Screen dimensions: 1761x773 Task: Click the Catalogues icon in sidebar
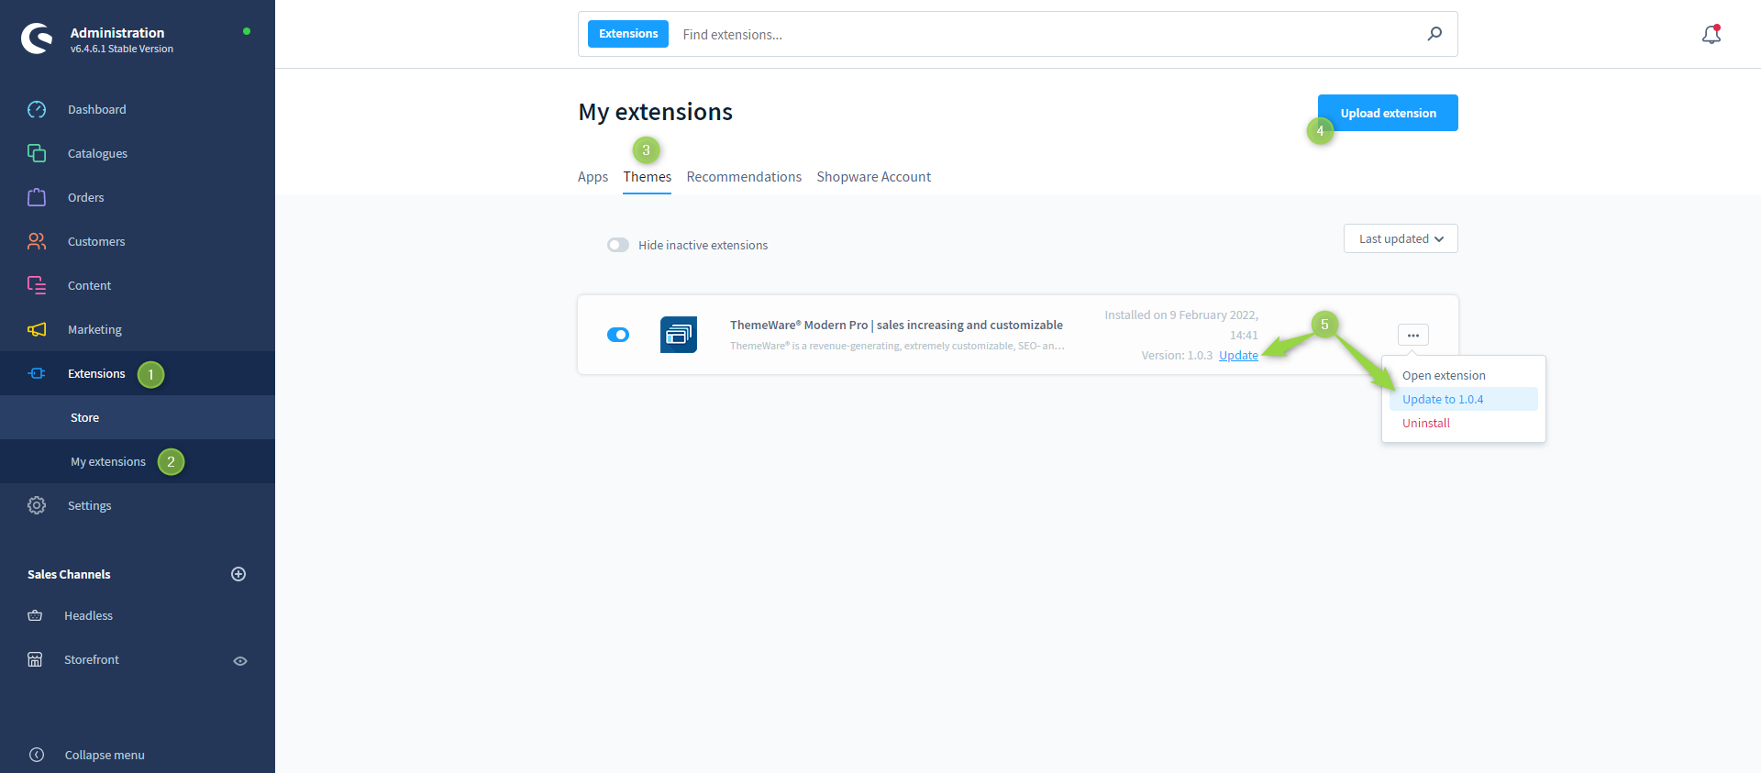[37, 153]
